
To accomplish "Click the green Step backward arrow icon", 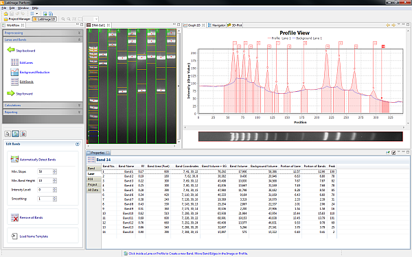I will (11, 49).
